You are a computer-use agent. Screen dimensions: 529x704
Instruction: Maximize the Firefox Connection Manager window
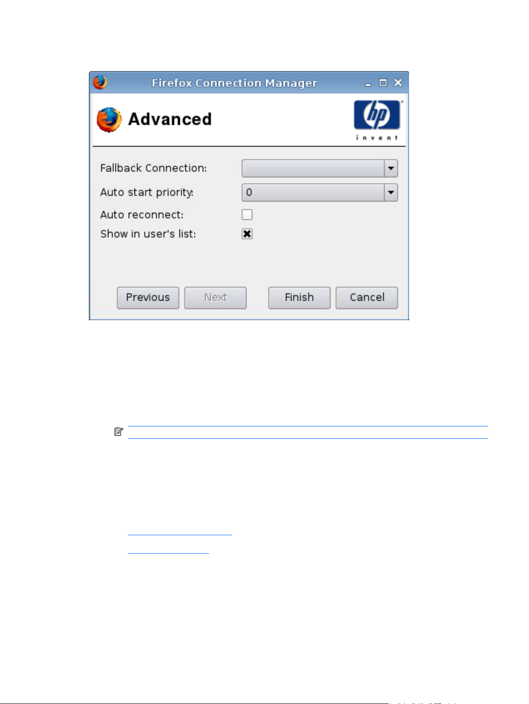(x=383, y=83)
